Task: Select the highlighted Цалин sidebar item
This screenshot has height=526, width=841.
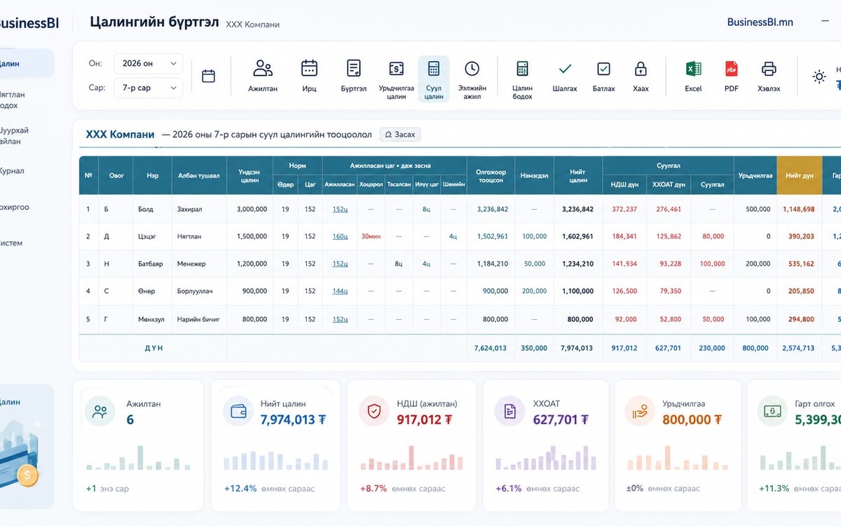Action: point(26,63)
